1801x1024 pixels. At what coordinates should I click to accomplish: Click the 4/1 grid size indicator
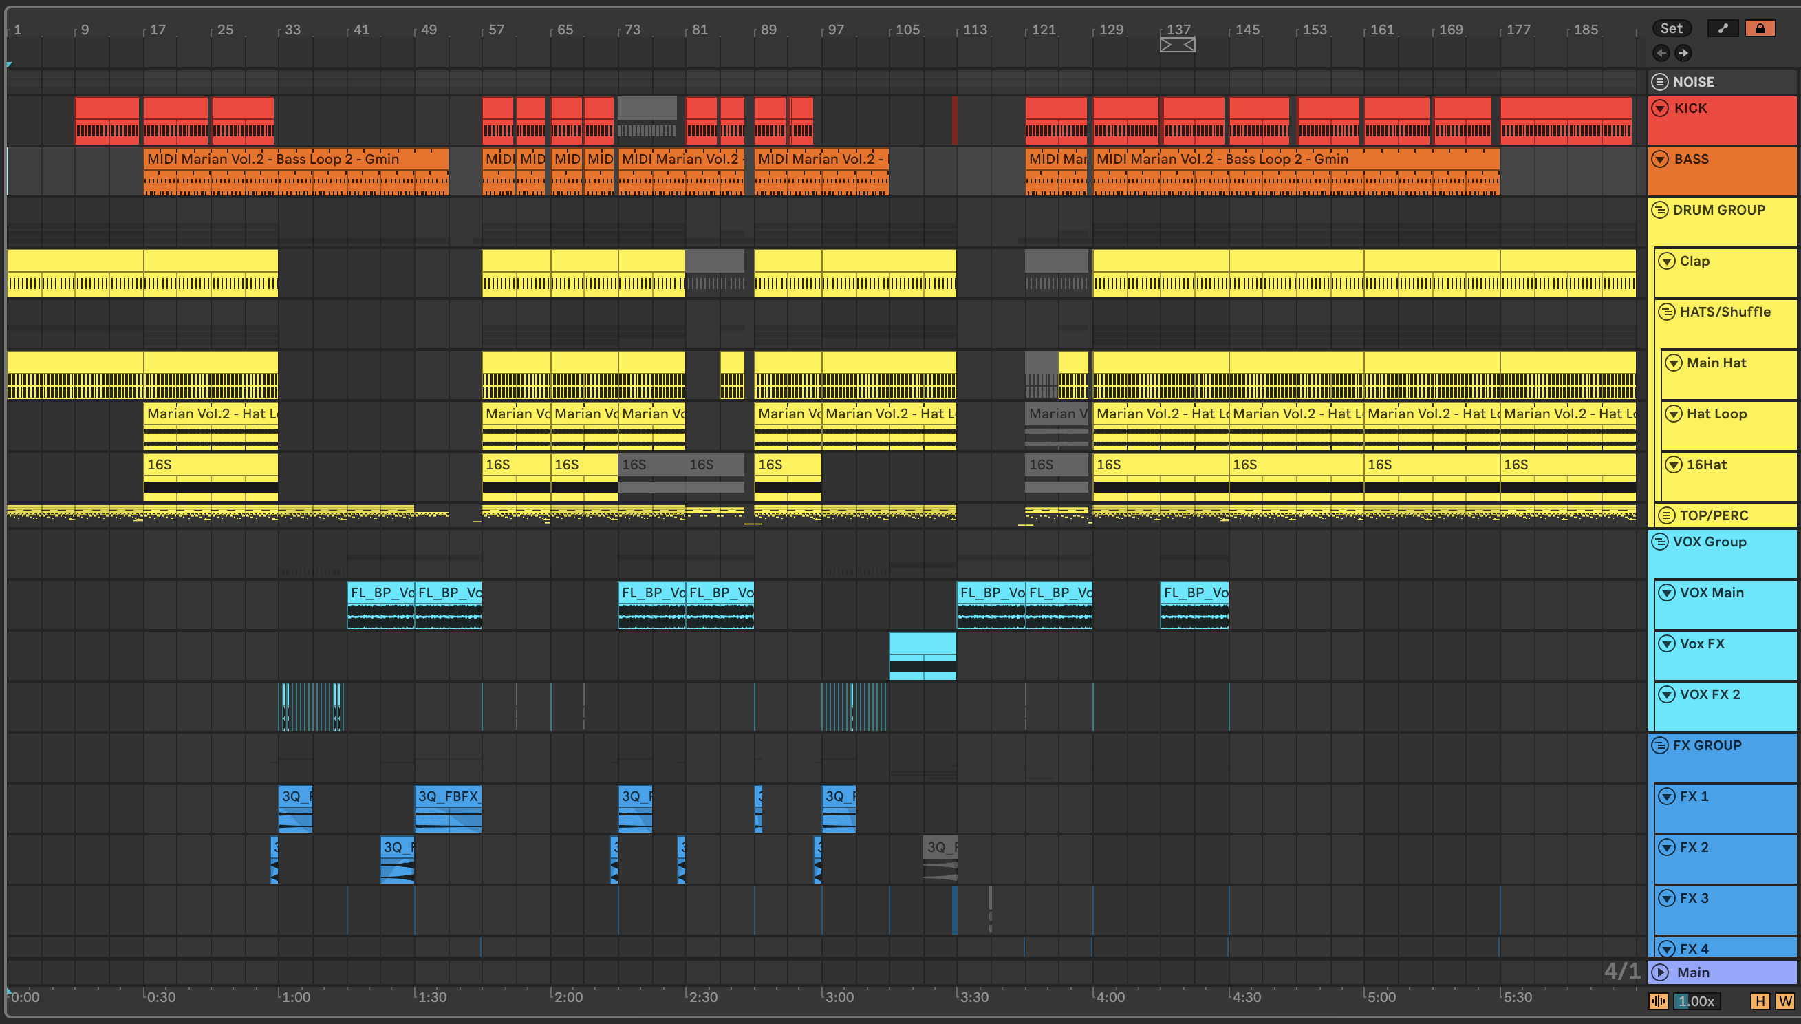pyautogui.click(x=1621, y=971)
